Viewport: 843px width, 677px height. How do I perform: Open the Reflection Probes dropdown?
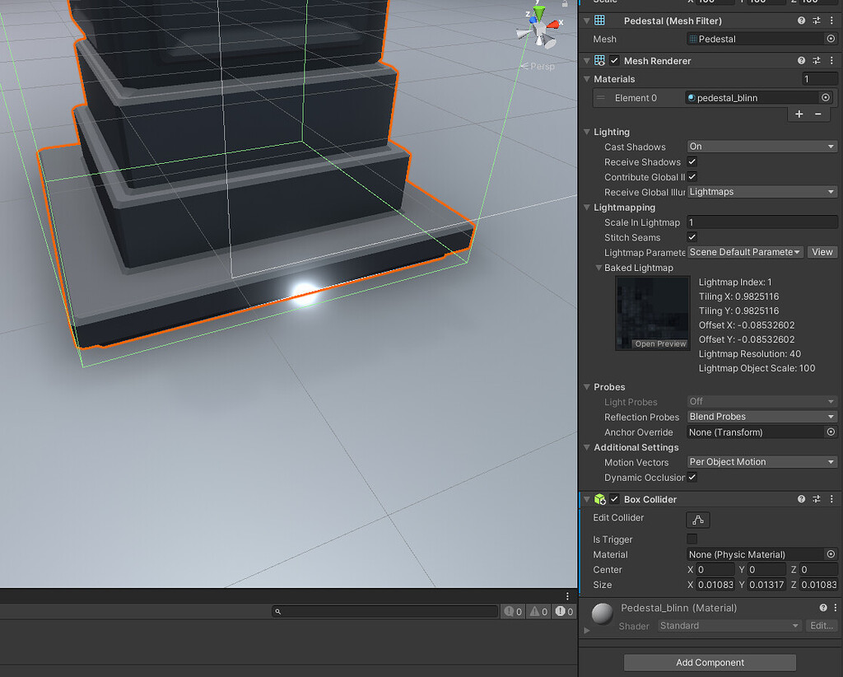[761, 417]
